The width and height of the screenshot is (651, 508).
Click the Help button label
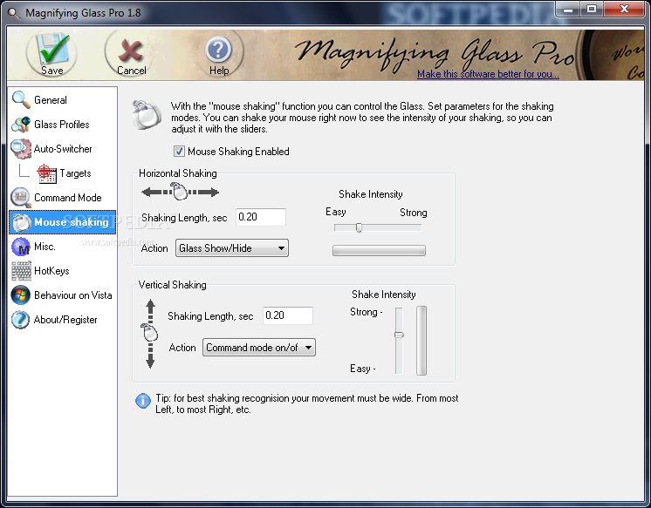tap(219, 71)
